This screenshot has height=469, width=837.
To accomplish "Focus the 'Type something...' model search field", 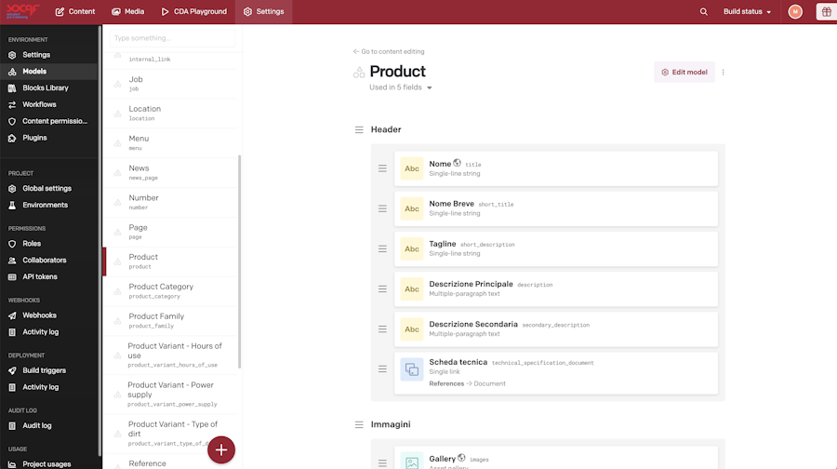I will click(172, 38).
